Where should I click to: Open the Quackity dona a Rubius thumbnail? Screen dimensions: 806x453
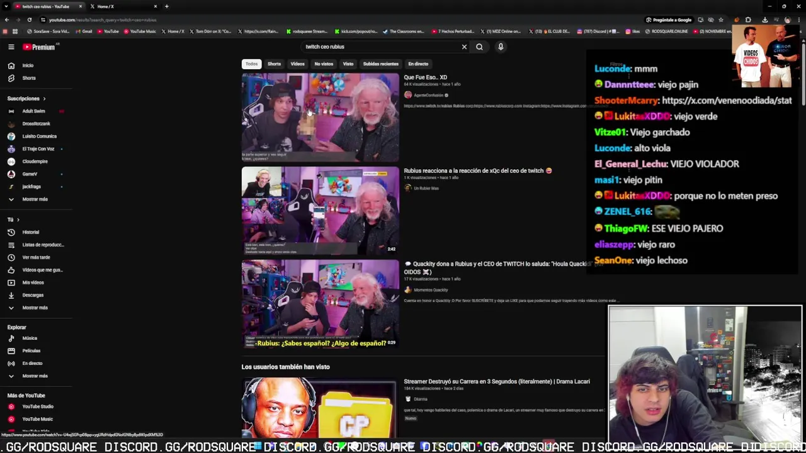320,304
